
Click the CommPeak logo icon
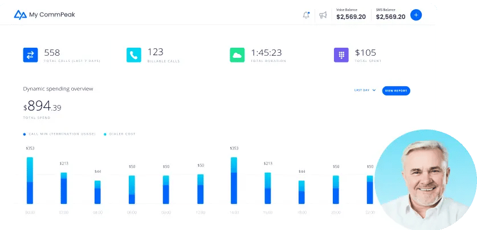point(21,15)
